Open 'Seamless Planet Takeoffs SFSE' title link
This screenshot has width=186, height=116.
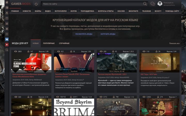coord(72,76)
